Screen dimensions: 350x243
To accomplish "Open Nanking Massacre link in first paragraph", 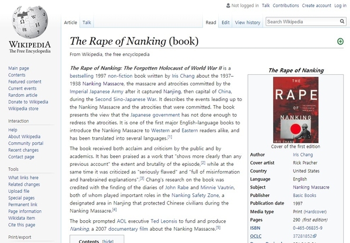I will point(103,84).
